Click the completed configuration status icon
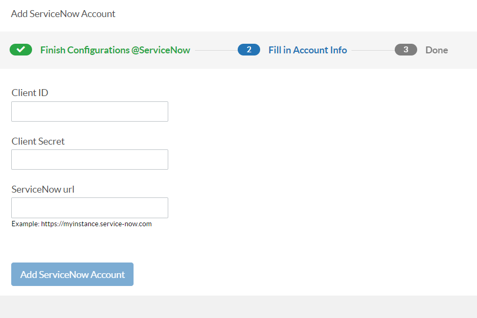Viewport: 477px width, 318px height. [21, 50]
